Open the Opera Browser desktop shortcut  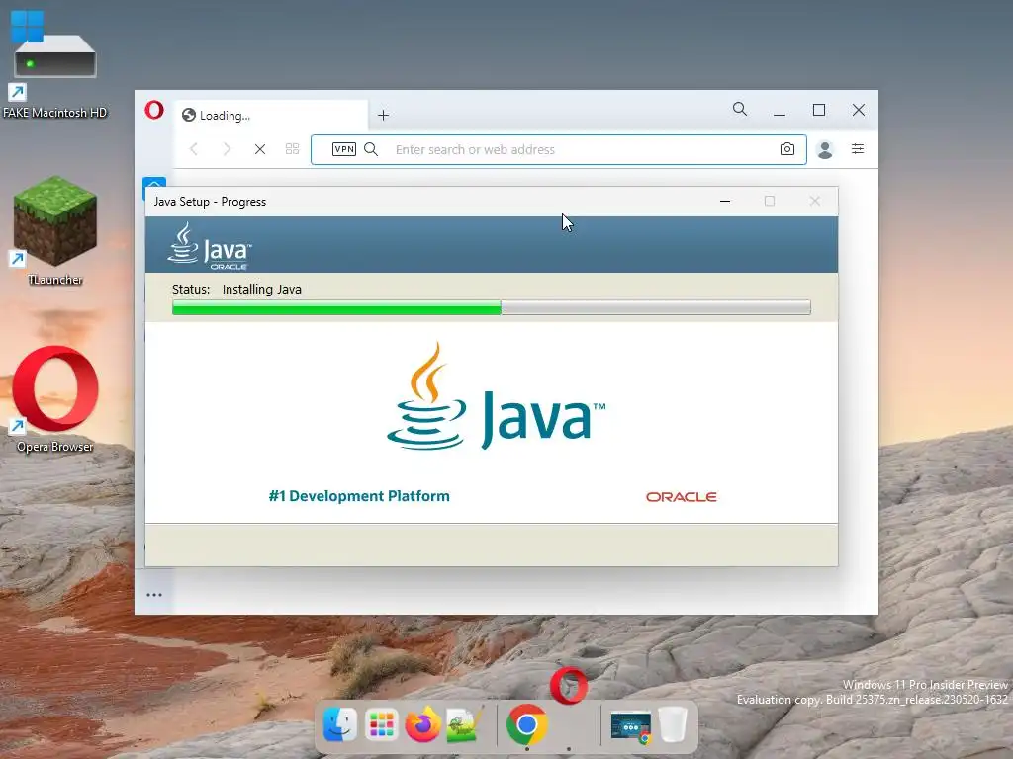(x=55, y=398)
